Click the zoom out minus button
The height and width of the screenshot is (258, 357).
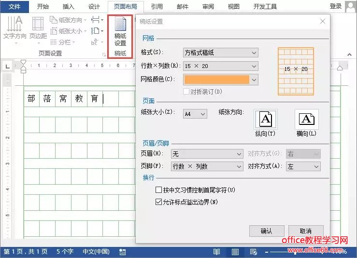point(267,252)
